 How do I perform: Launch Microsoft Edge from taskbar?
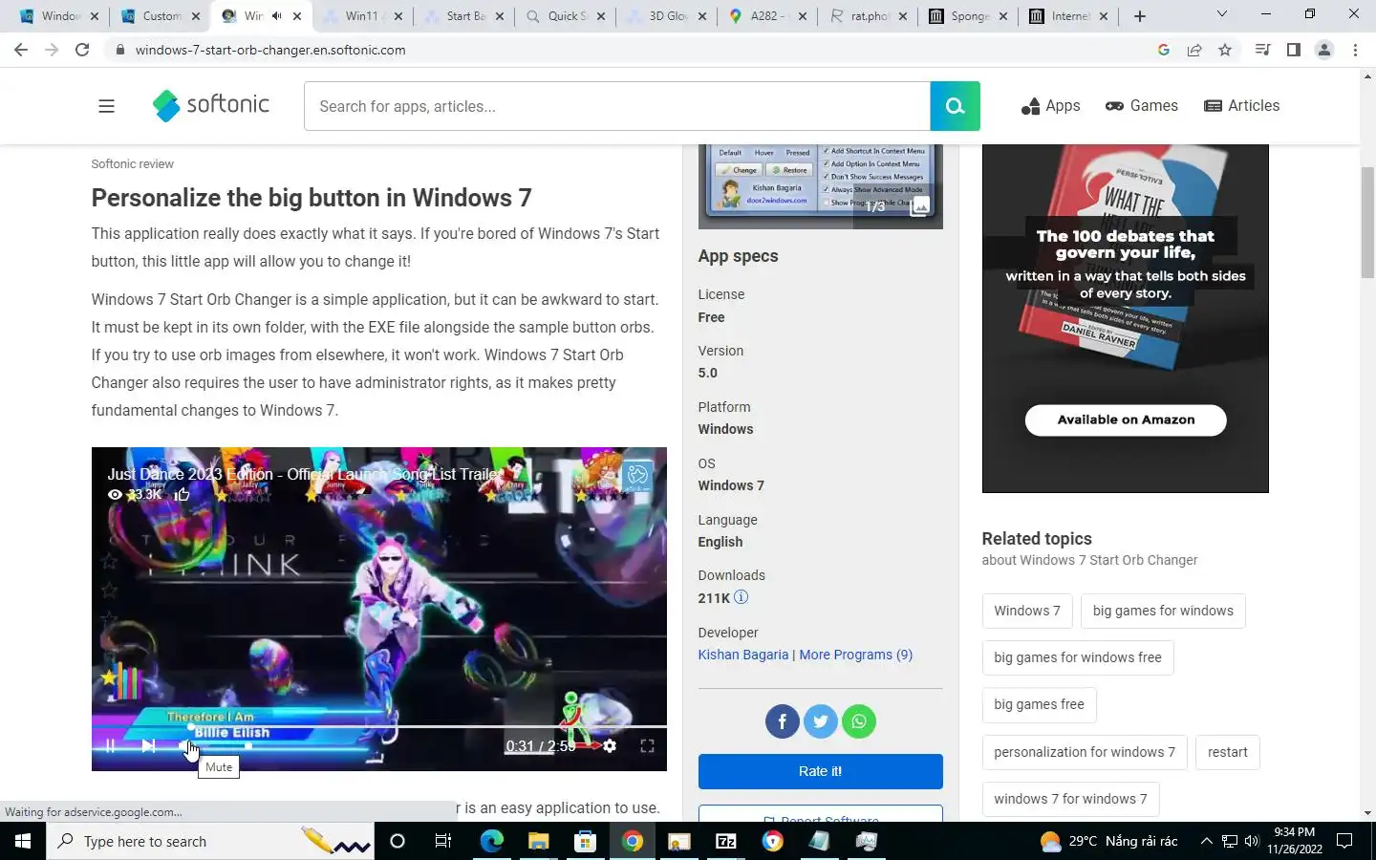(x=491, y=841)
